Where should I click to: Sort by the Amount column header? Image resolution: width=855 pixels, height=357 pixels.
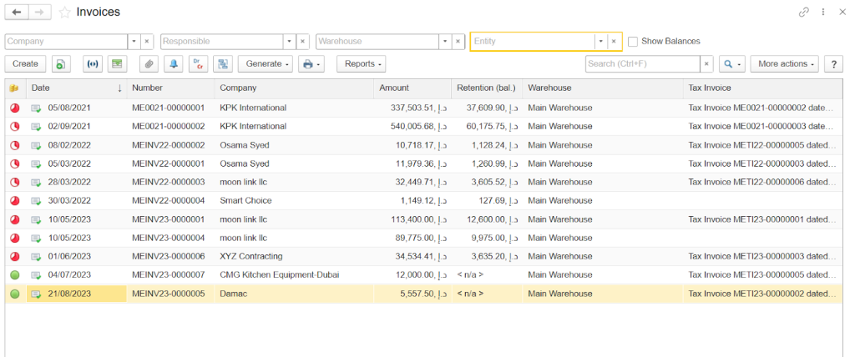pyautogui.click(x=412, y=88)
